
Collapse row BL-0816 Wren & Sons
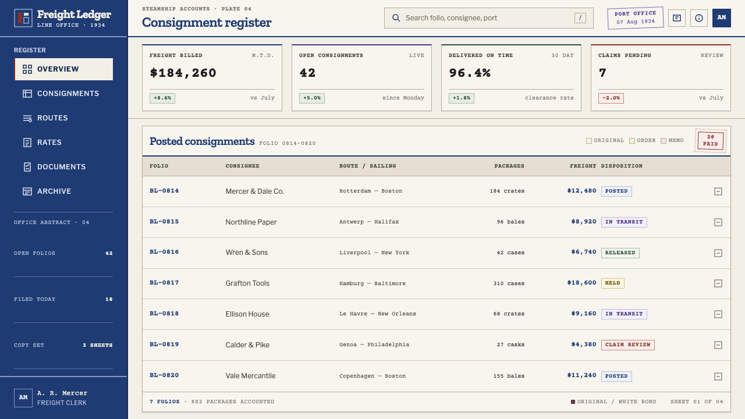click(718, 253)
